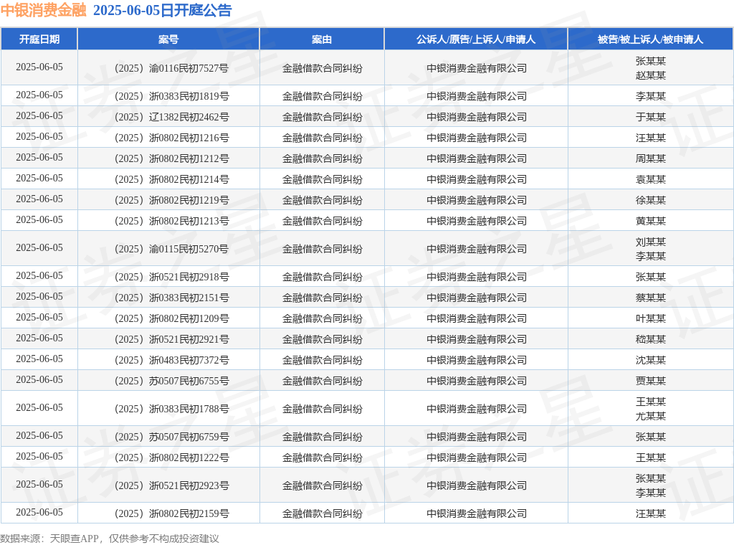The image size is (734, 545).
Task: Click defendant name 周某某
Action: (651, 158)
